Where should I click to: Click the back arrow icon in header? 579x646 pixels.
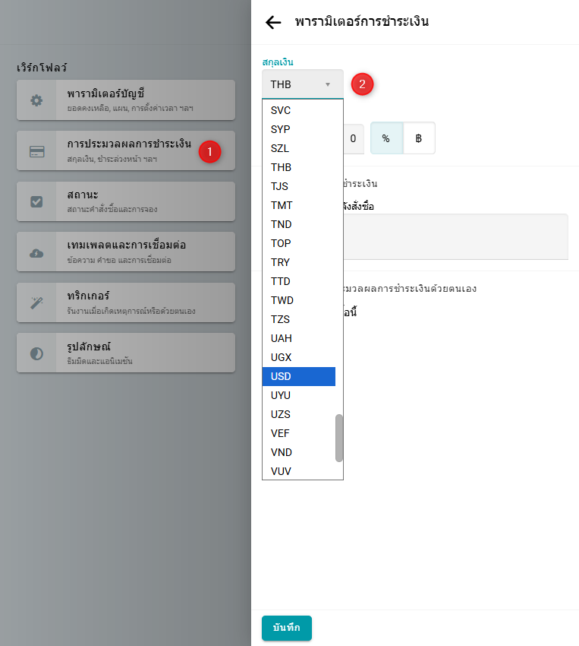click(x=273, y=22)
